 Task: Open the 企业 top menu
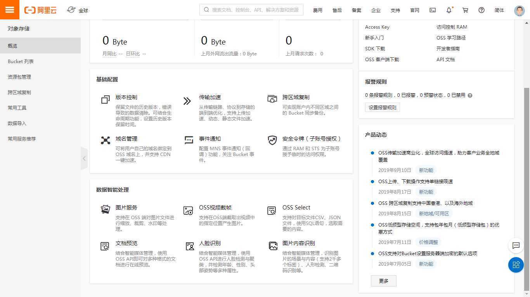(376, 10)
